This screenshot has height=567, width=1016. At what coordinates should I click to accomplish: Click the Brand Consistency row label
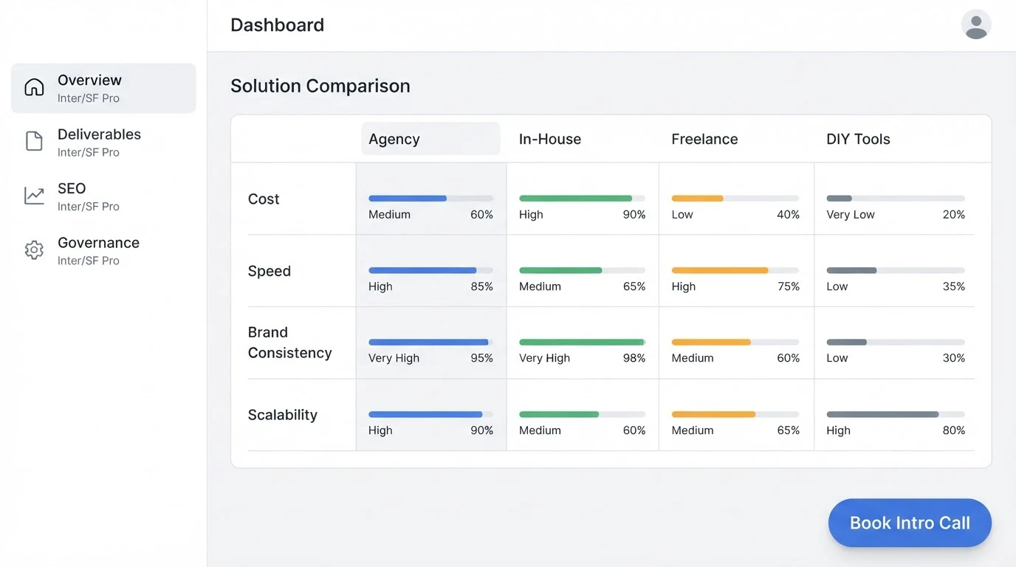point(289,343)
